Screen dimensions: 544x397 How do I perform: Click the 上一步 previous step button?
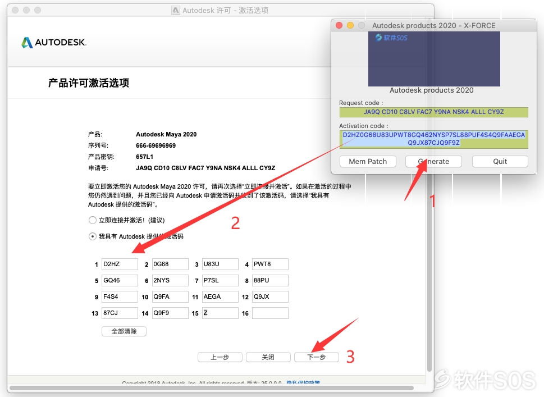coord(220,357)
